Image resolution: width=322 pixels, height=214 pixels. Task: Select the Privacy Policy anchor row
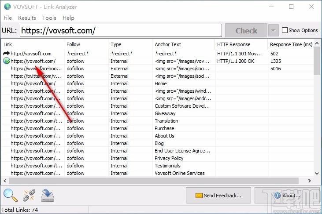tap(157, 158)
